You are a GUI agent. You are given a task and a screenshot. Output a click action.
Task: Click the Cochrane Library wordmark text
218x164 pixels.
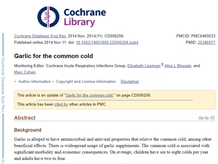85,17
